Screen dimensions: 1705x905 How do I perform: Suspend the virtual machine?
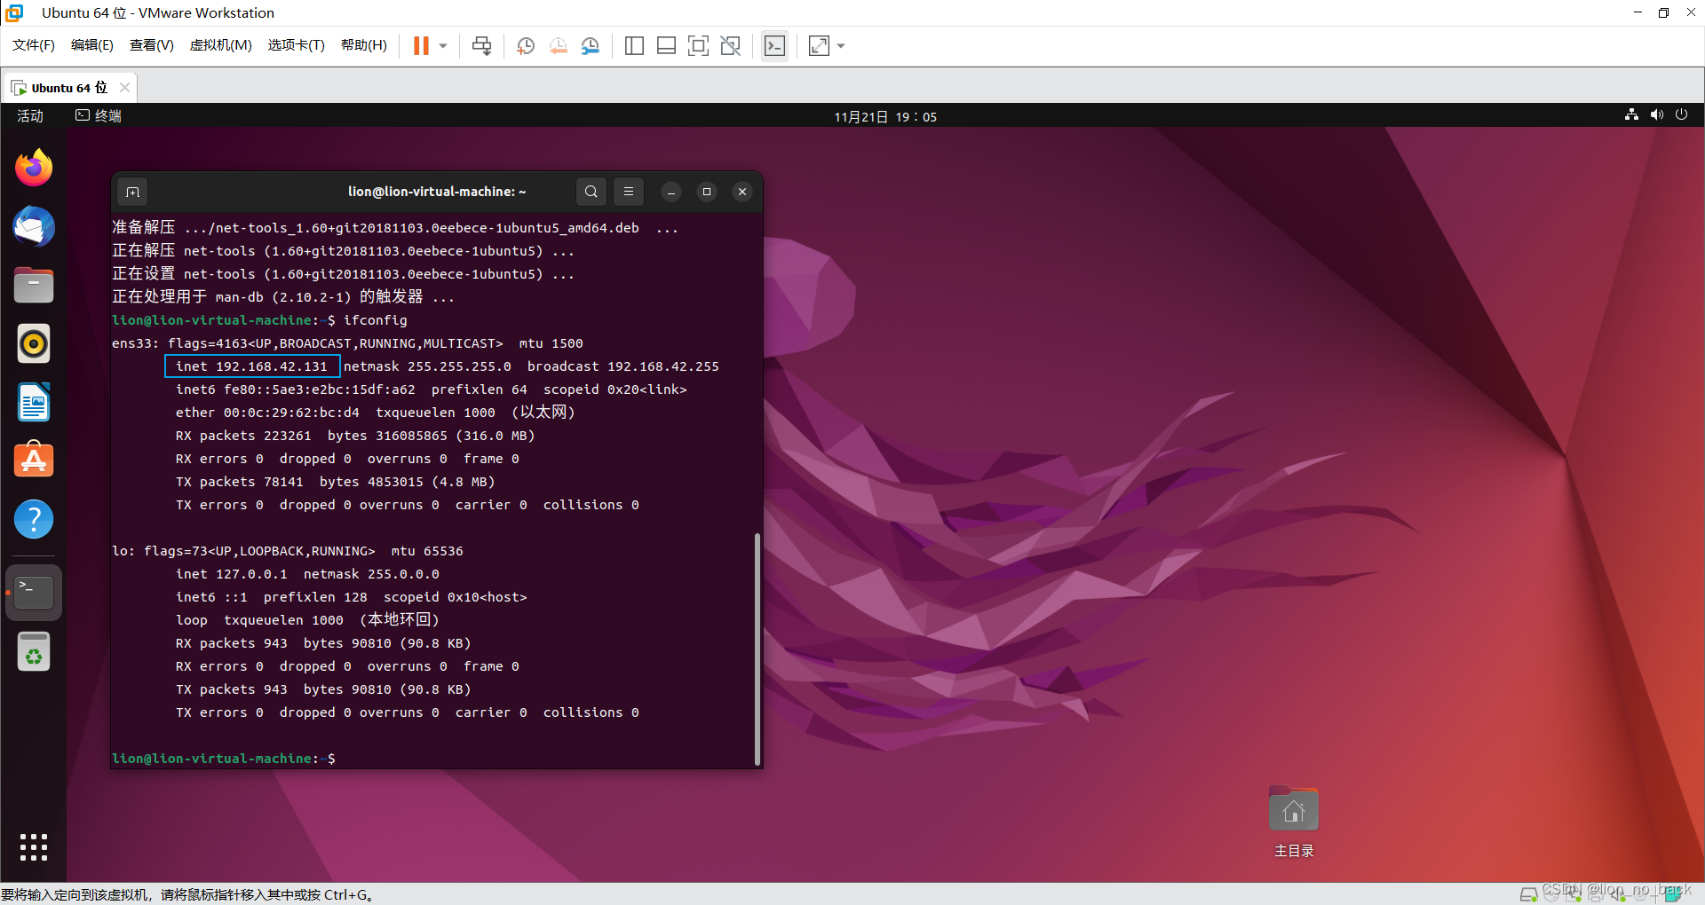tap(420, 45)
